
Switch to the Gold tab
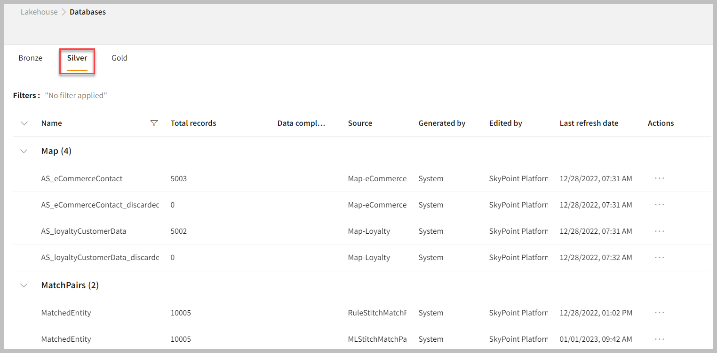click(119, 58)
